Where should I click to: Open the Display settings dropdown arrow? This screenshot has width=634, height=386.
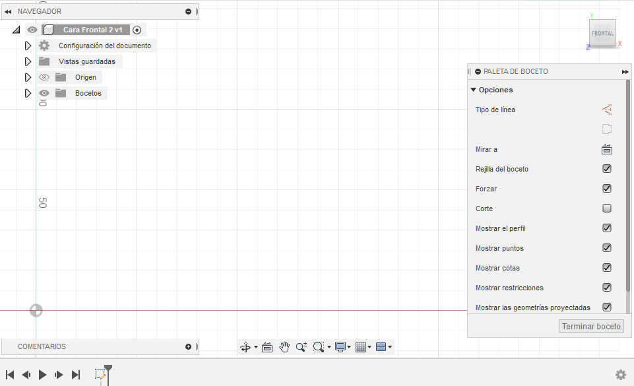(349, 347)
